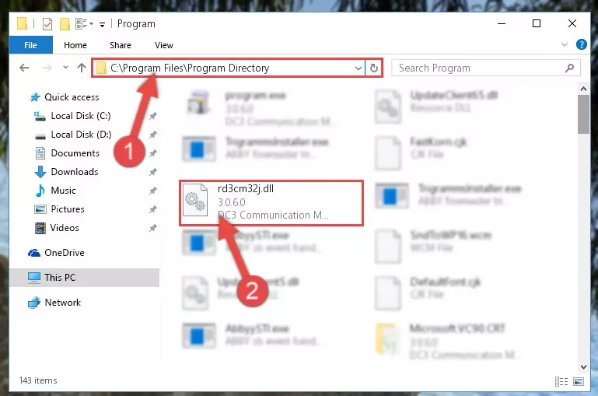The image size is (598, 396).
Task: Expand the address bar history dropdown
Action: [358, 68]
